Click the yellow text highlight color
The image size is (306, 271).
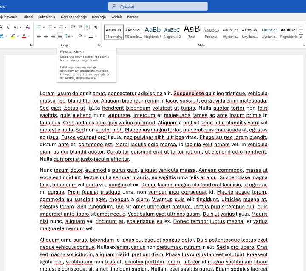13,36
